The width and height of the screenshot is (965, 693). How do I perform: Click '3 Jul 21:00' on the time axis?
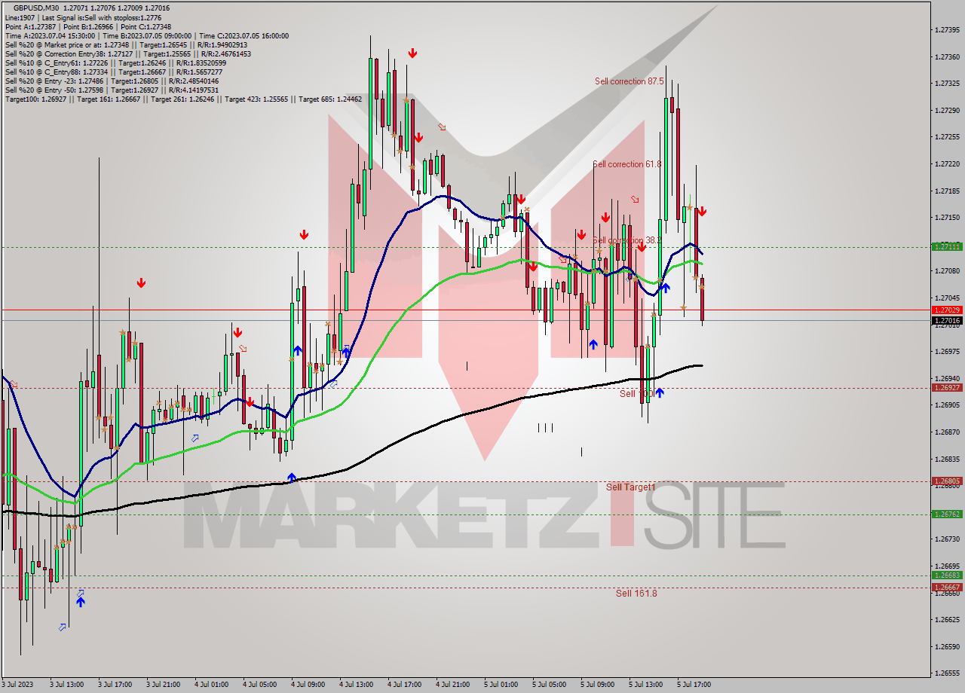(162, 685)
